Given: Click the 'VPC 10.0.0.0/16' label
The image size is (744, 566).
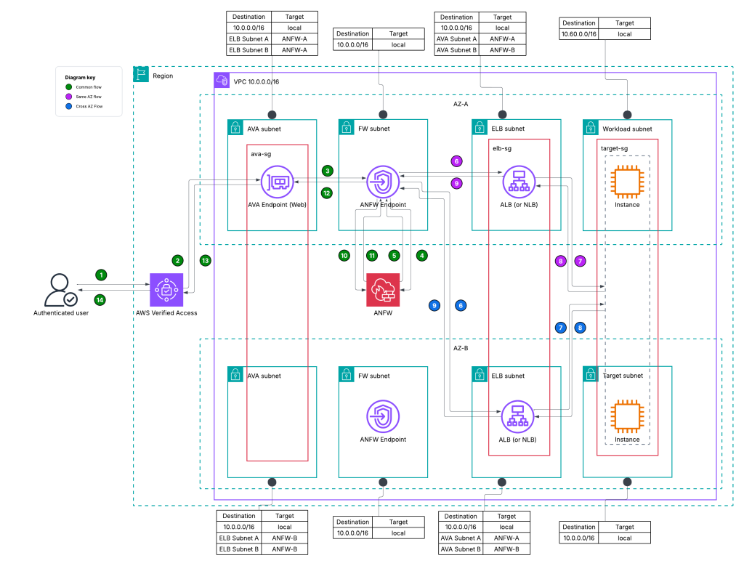Looking at the screenshot, I should 256,81.
